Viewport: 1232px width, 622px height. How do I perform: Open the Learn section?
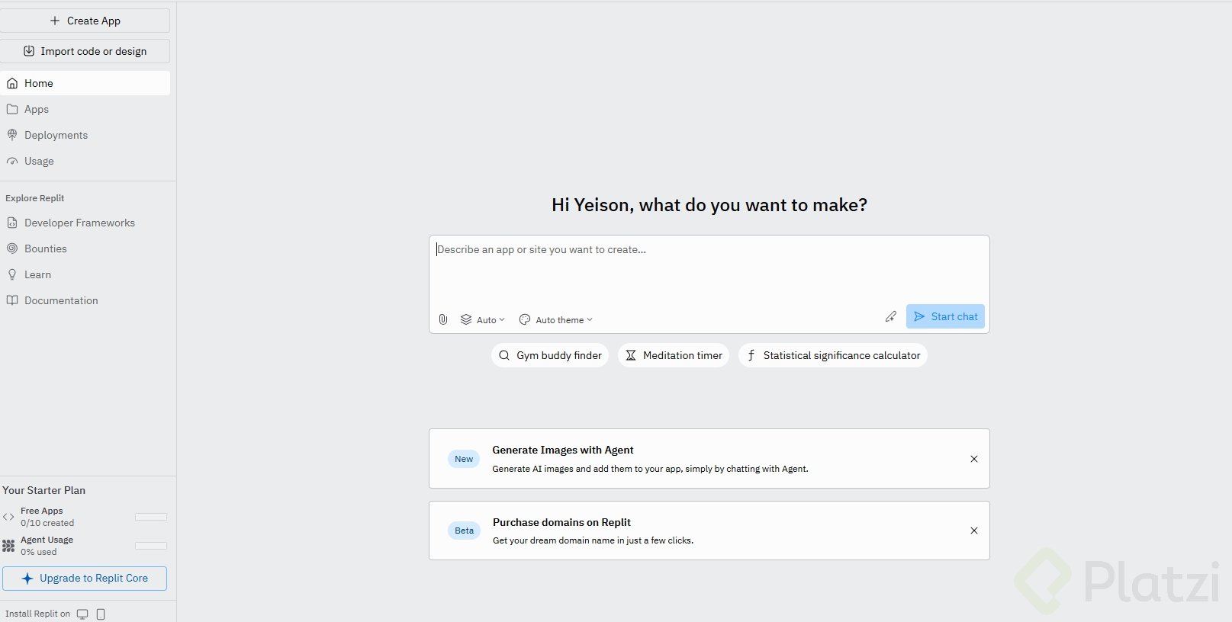(37, 274)
